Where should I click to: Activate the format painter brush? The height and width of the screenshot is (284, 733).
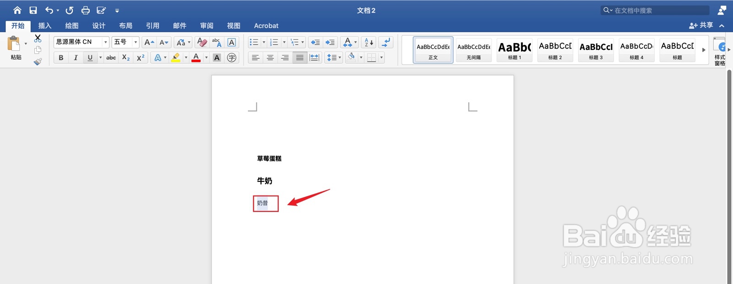pyautogui.click(x=38, y=61)
